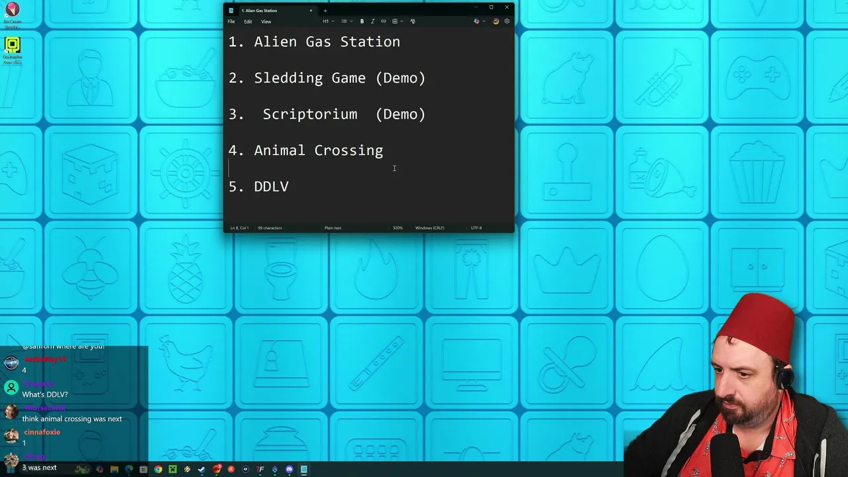Viewport: 848px width, 477px height.
Task: Open Google Chrome from the taskbar
Action: (158, 469)
